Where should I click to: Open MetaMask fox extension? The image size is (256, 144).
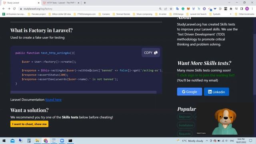188,9
